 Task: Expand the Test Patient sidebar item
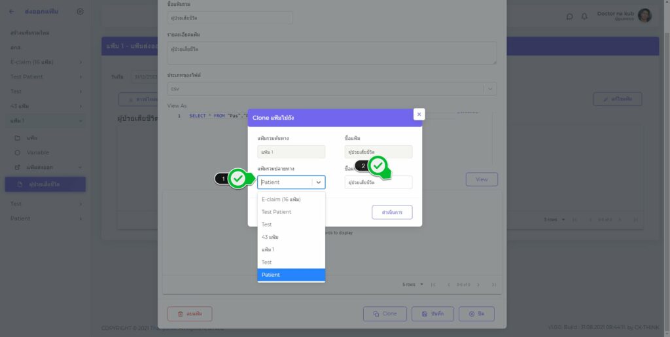pos(80,77)
